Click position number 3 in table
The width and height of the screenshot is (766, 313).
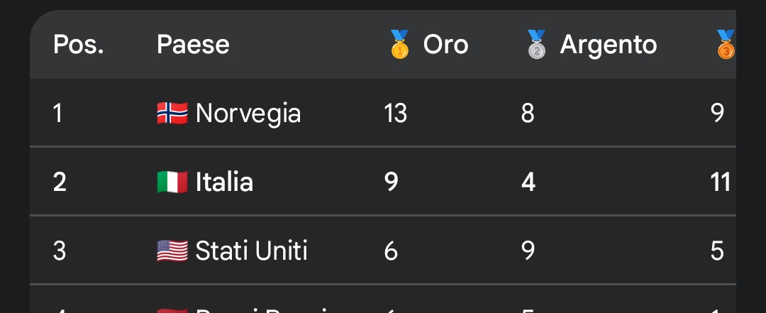point(60,251)
